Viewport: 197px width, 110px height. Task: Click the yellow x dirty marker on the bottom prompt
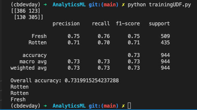[x=123, y=106]
